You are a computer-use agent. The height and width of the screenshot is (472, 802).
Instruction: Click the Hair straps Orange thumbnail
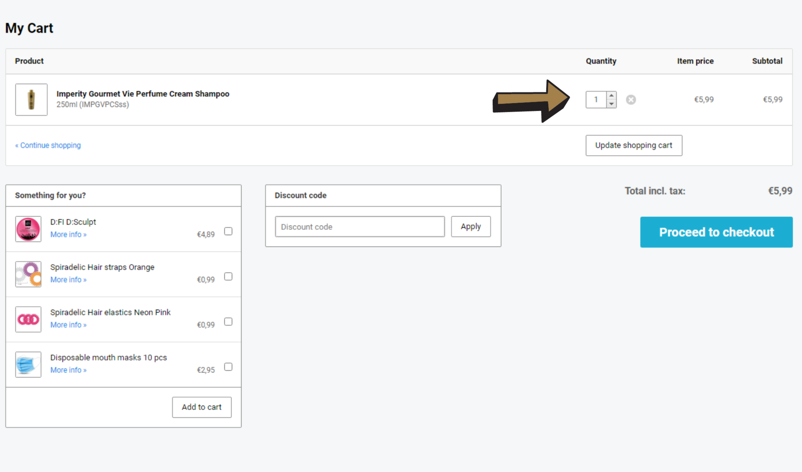pyautogui.click(x=28, y=274)
